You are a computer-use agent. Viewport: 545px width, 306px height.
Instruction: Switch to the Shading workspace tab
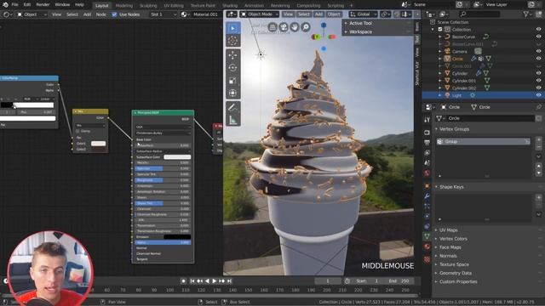click(x=230, y=6)
